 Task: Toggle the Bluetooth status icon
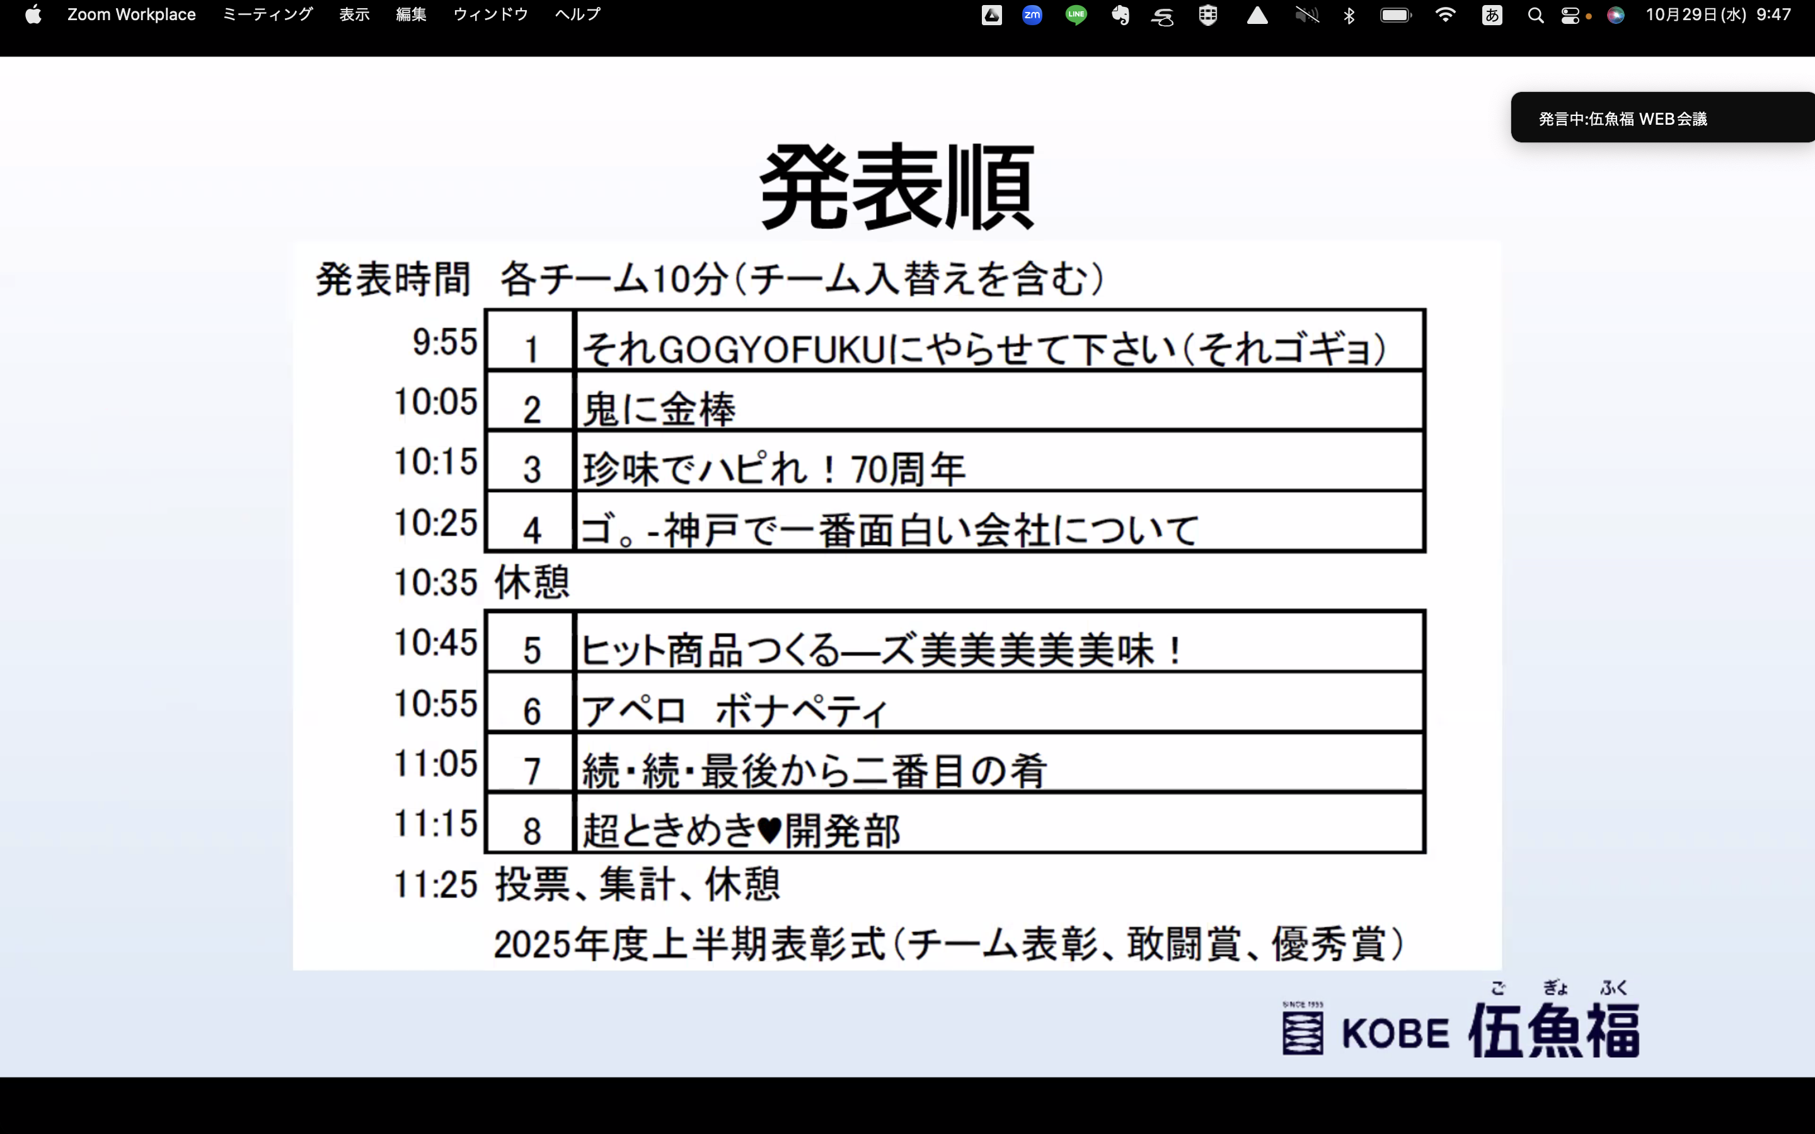tap(1349, 15)
